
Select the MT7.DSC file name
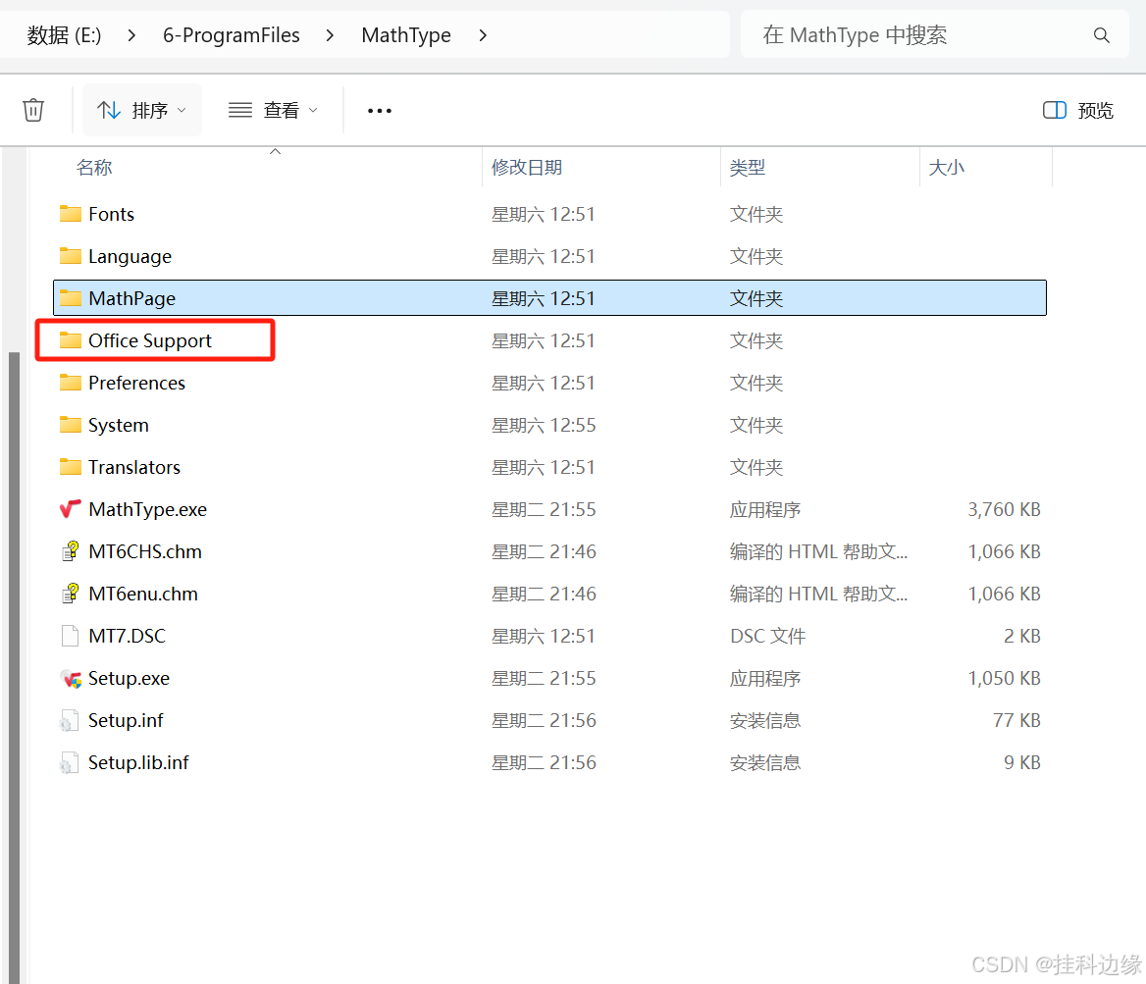click(x=128, y=636)
